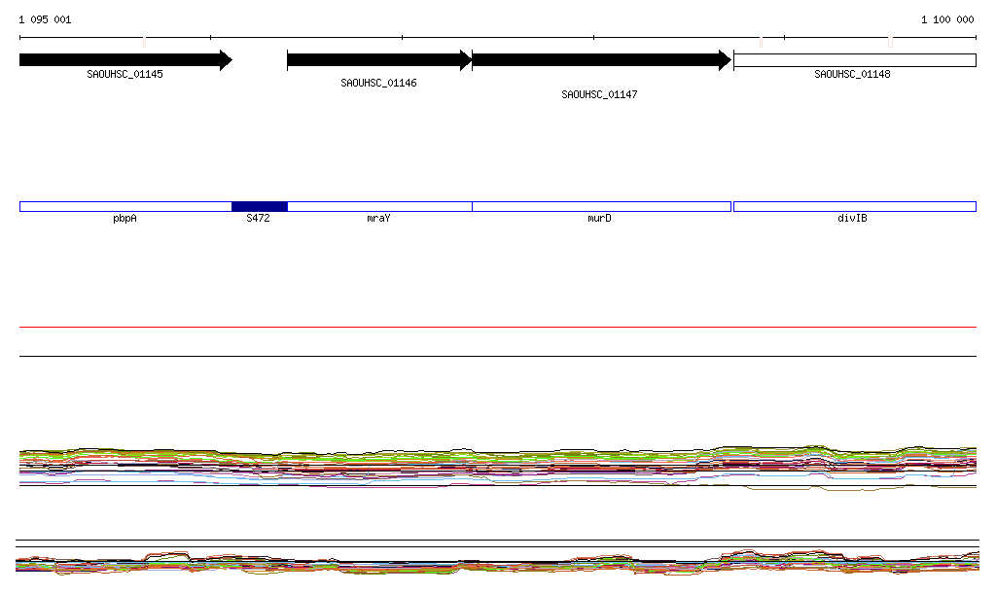Screen dimensions: 996x594
Task: Select the divIB segment box
Action: click(x=855, y=206)
